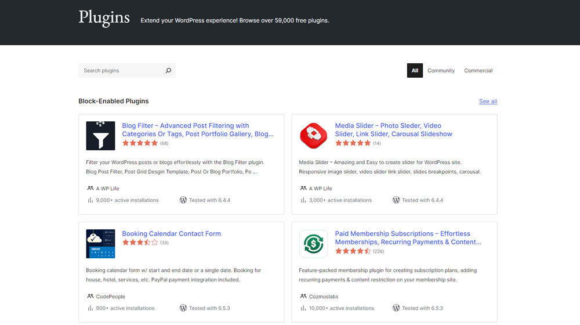Click the Blog Filter description text
This screenshot has width=580, height=325.
(175, 167)
